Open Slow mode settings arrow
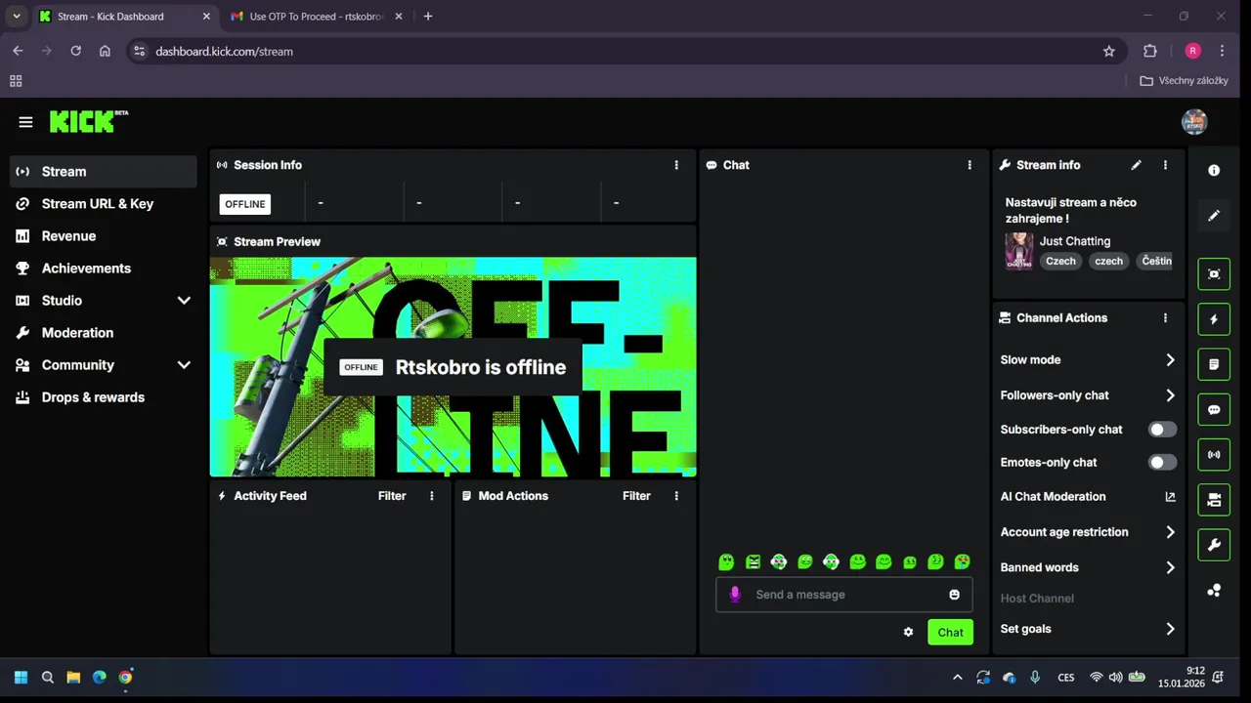 pyautogui.click(x=1170, y=360)
